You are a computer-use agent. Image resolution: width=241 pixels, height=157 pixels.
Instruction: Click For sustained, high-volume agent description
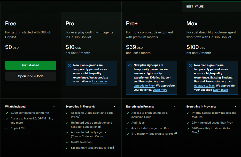pos(211,35)
